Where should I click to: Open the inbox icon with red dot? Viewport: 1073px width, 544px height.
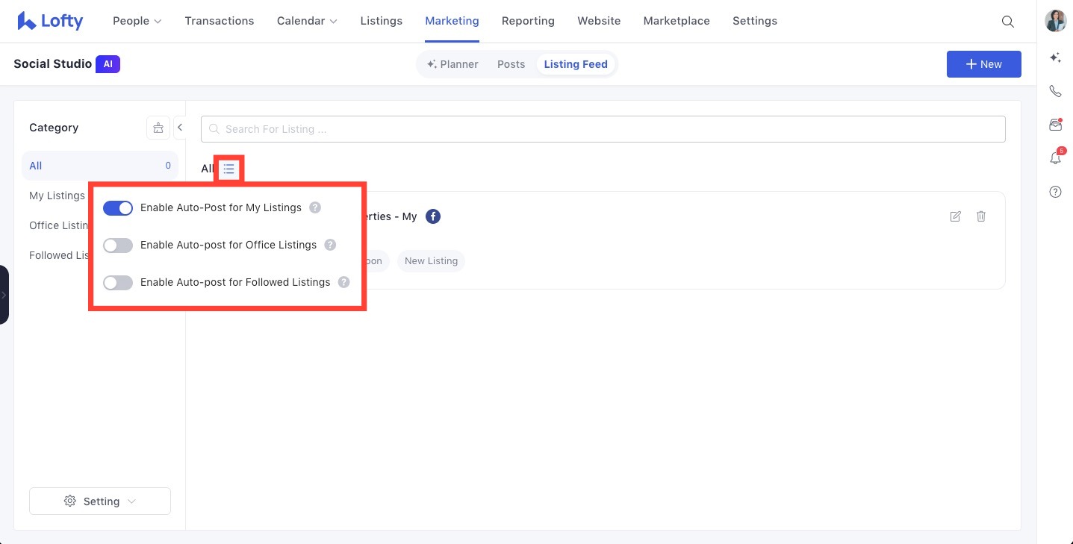(1055, 124)
